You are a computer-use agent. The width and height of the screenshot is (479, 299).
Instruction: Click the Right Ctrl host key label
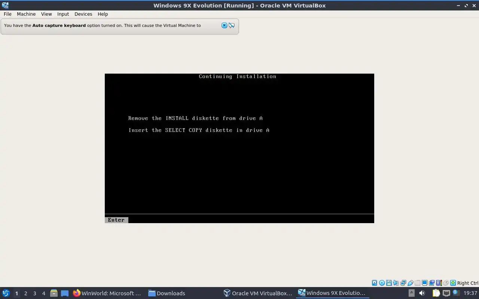pyautogui.click(x=467, y=283)
